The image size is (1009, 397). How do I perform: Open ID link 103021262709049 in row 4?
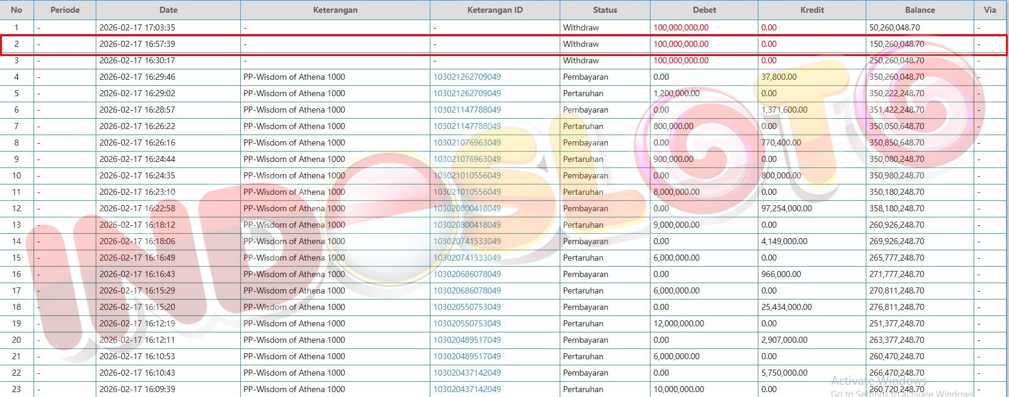click(467, 77)
